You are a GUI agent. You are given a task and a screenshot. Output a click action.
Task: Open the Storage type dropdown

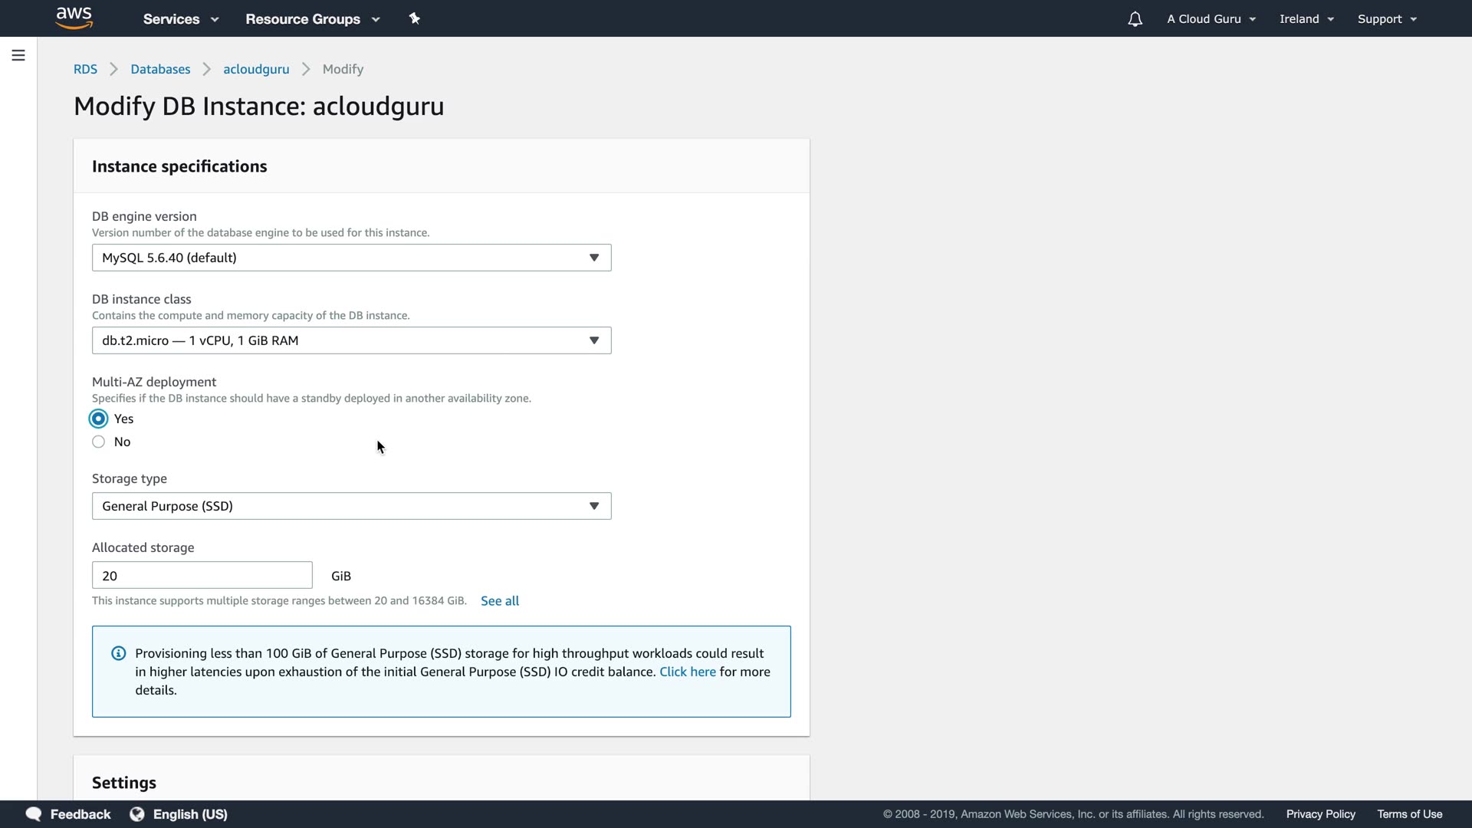pos(351,506)
